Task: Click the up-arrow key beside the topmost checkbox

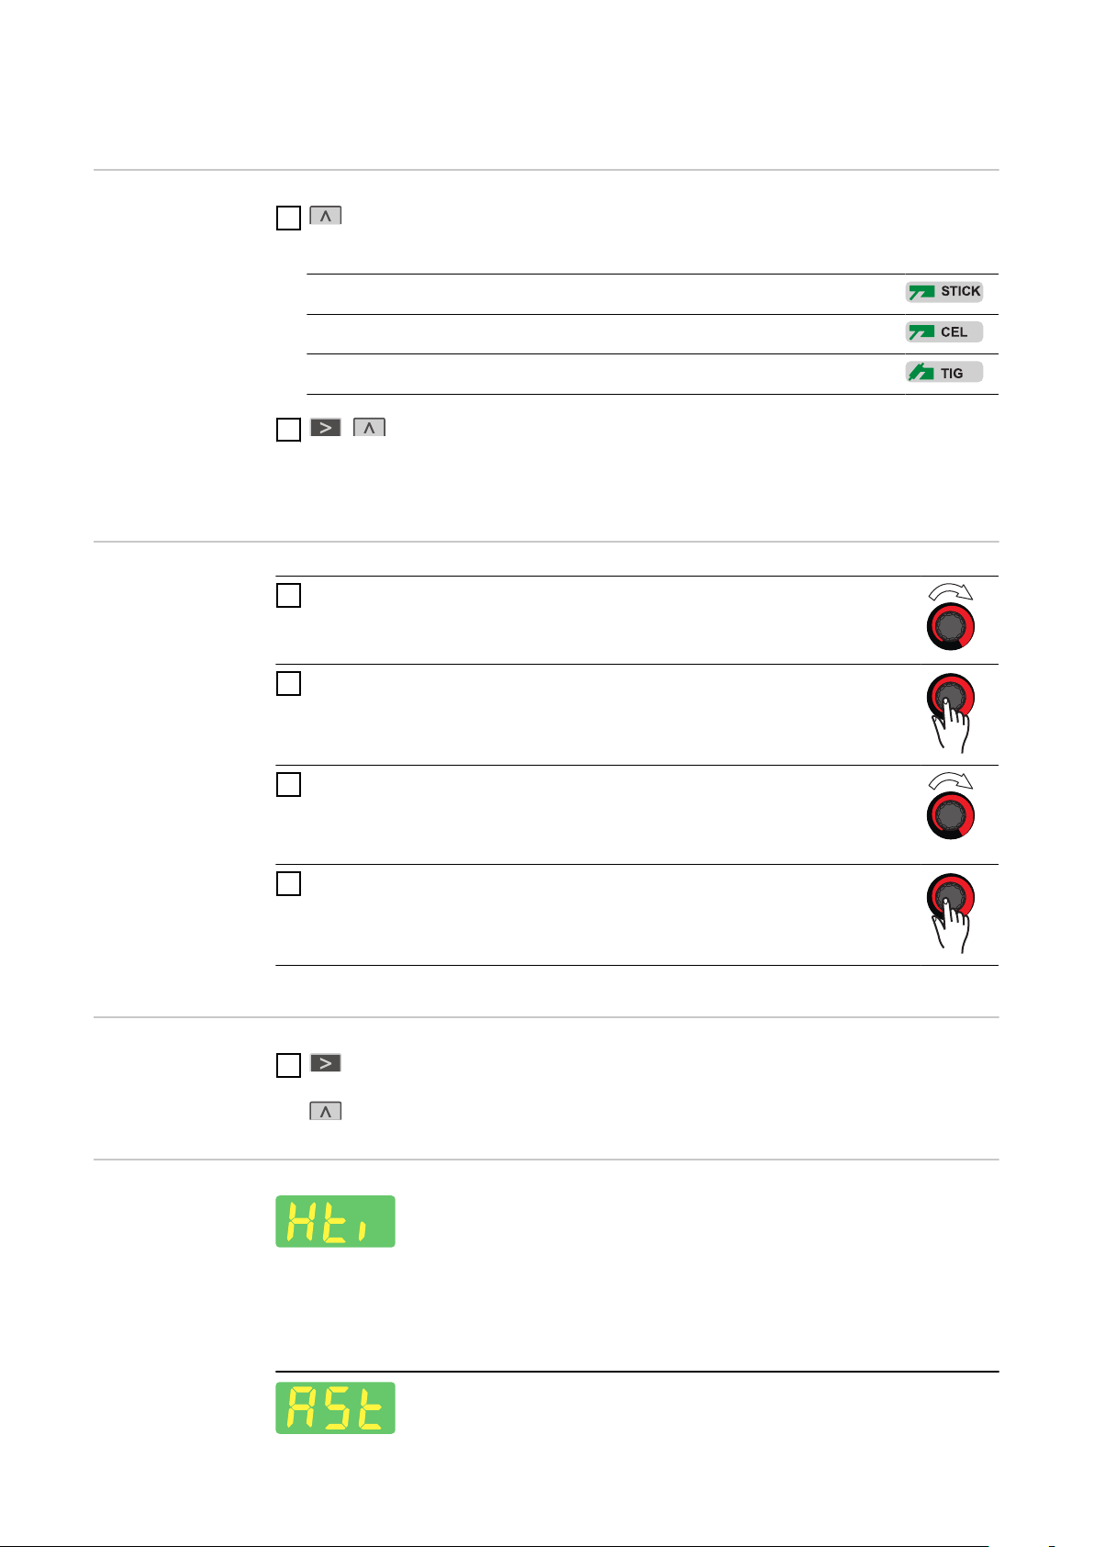Action: point(326,216)
